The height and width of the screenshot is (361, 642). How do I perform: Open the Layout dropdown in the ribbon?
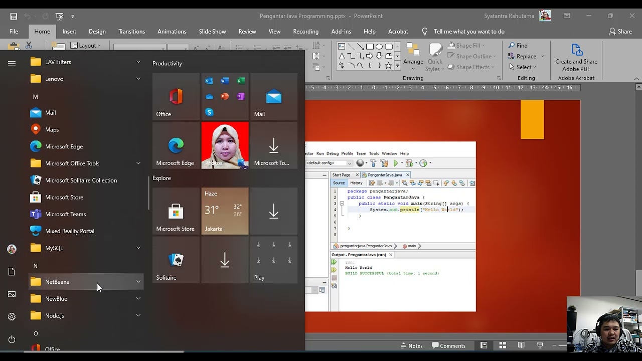tap(86, 46)
